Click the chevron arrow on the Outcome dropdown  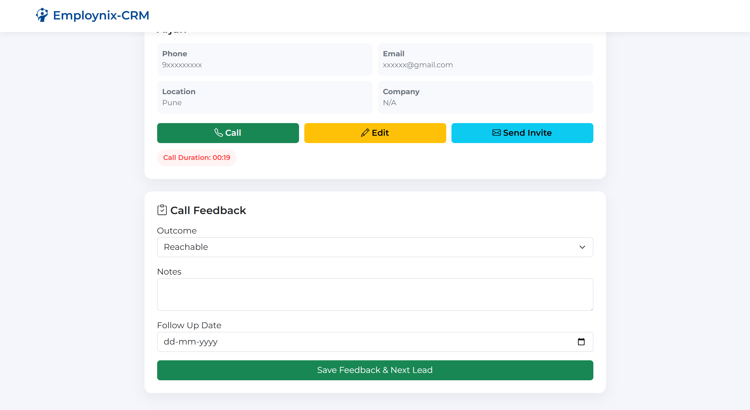582,247
